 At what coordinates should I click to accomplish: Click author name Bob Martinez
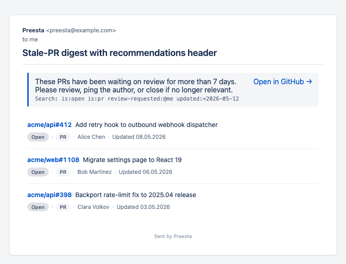94,172
